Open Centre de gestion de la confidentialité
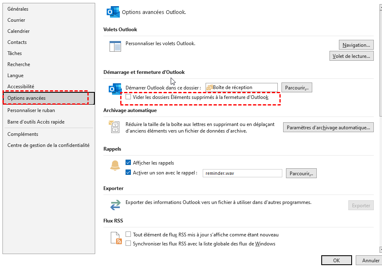 click(x=49, y=145)
